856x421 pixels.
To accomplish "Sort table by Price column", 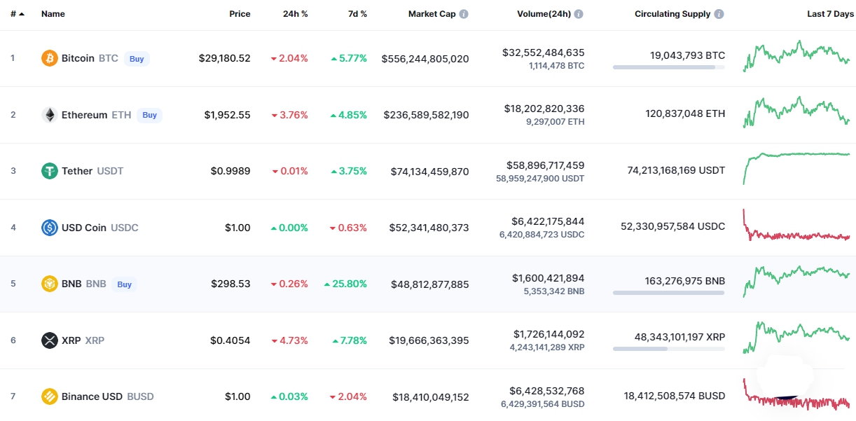I will coord(240,14).
